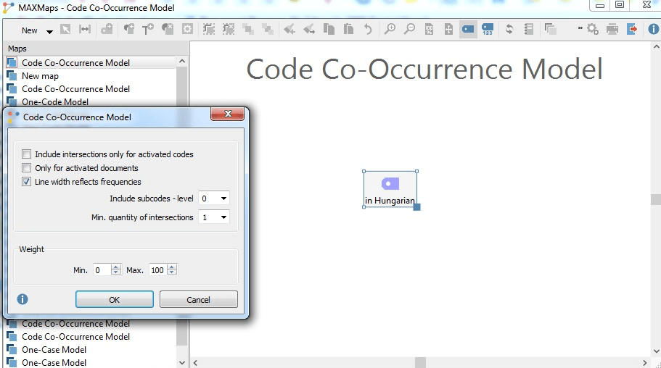The width and height of the screenshot is (661, 368).
Task: Confirm dialog with OK button
Action: [114, 299]
